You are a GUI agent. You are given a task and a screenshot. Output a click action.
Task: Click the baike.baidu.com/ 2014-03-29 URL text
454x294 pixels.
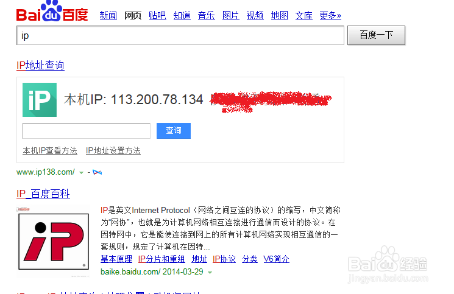(x=152, y=272)
